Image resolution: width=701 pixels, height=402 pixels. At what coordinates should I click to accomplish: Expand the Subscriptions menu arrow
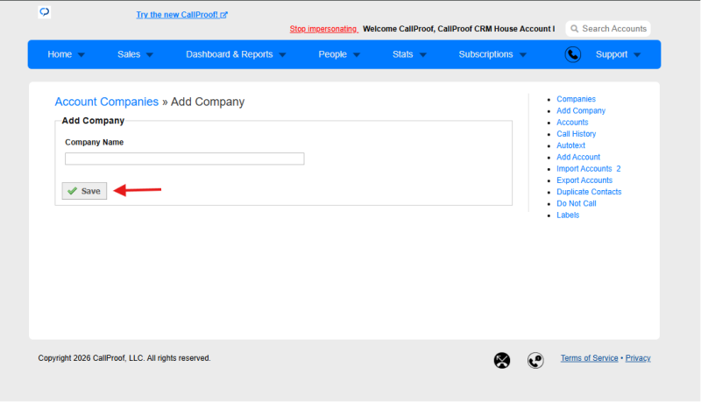(x=522, y=55)
